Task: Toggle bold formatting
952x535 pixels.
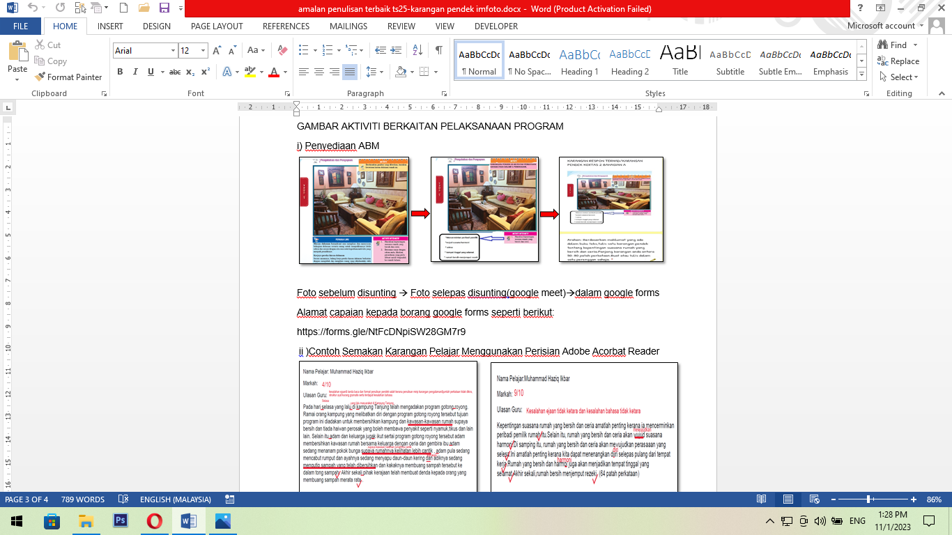Action: pyautogui.click(x=120, y=72)
